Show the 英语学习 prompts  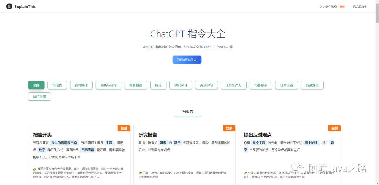[x=206, y=85]
